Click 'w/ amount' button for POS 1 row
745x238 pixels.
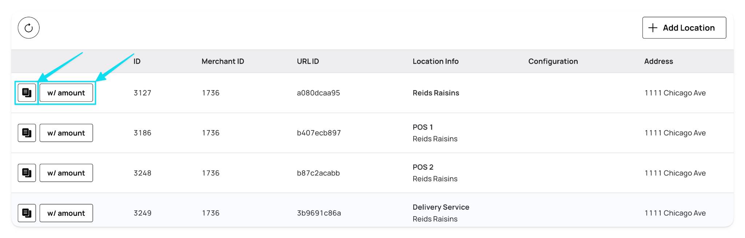(66, 133)
